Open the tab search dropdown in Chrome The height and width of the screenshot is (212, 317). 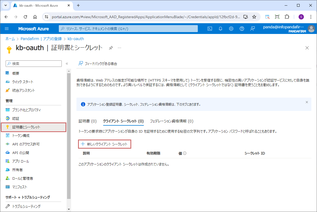click(x=5, y=5)
